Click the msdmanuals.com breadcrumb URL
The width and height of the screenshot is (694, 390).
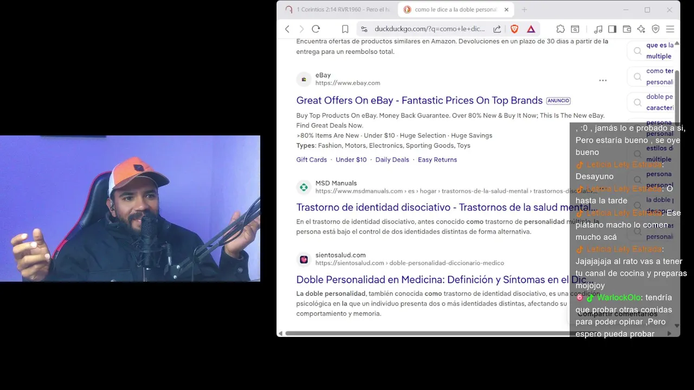pos(456,191)
